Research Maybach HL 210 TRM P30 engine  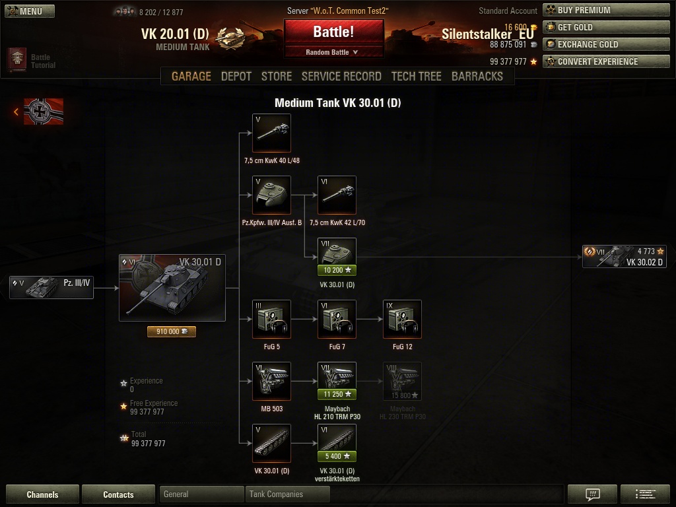337,394
